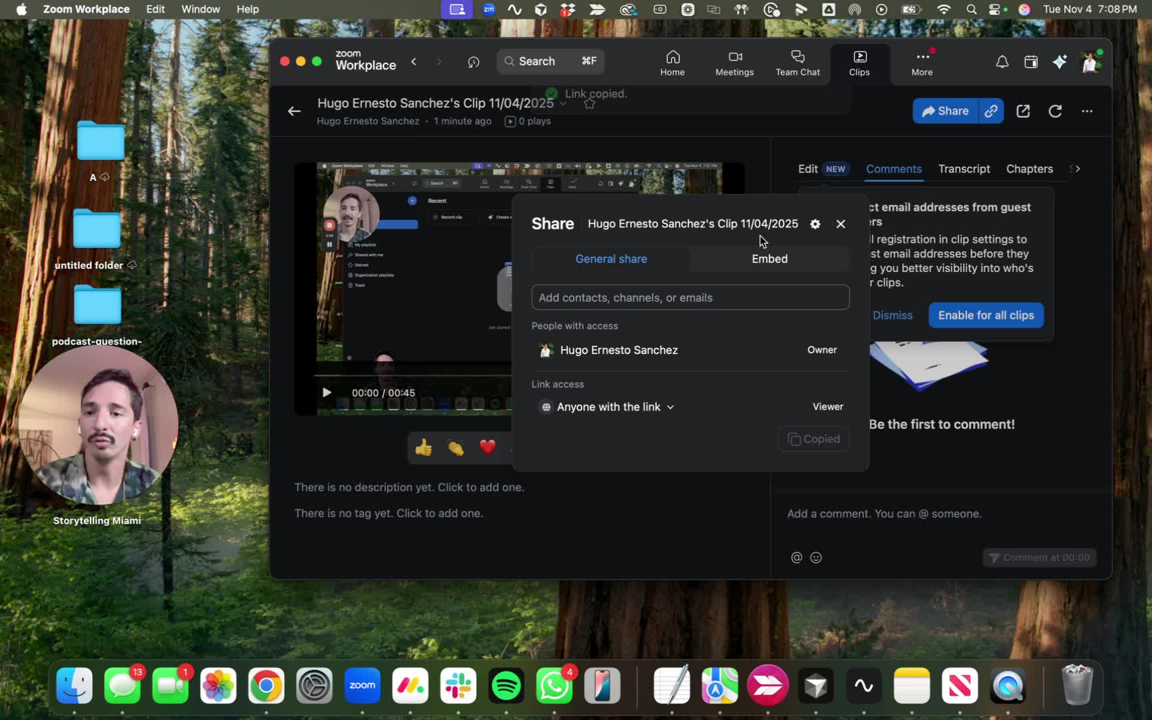Open clip in external window icon
Image resolution: width=1152 pixels, height=720 pixels.
tap(1023, 111)
